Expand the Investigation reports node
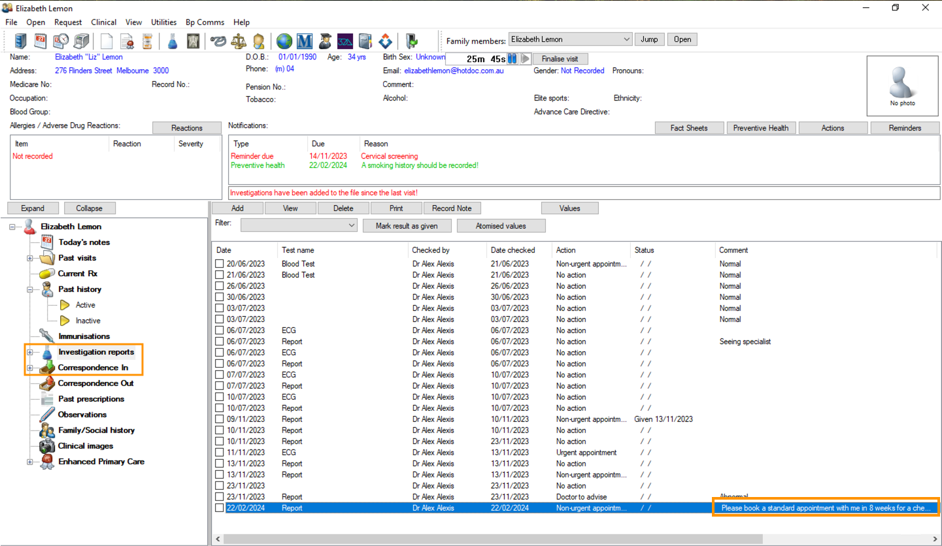942x546 pixels. click(x=29, y=352)
